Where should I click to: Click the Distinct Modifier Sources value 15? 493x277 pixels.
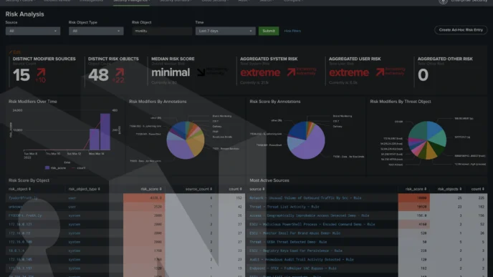click(x=21, y=75)
